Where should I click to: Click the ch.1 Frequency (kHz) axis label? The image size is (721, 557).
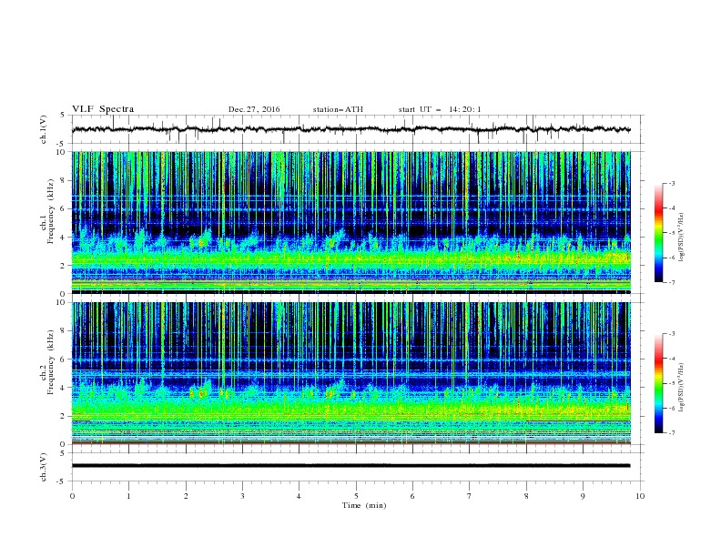pos(48,211)
